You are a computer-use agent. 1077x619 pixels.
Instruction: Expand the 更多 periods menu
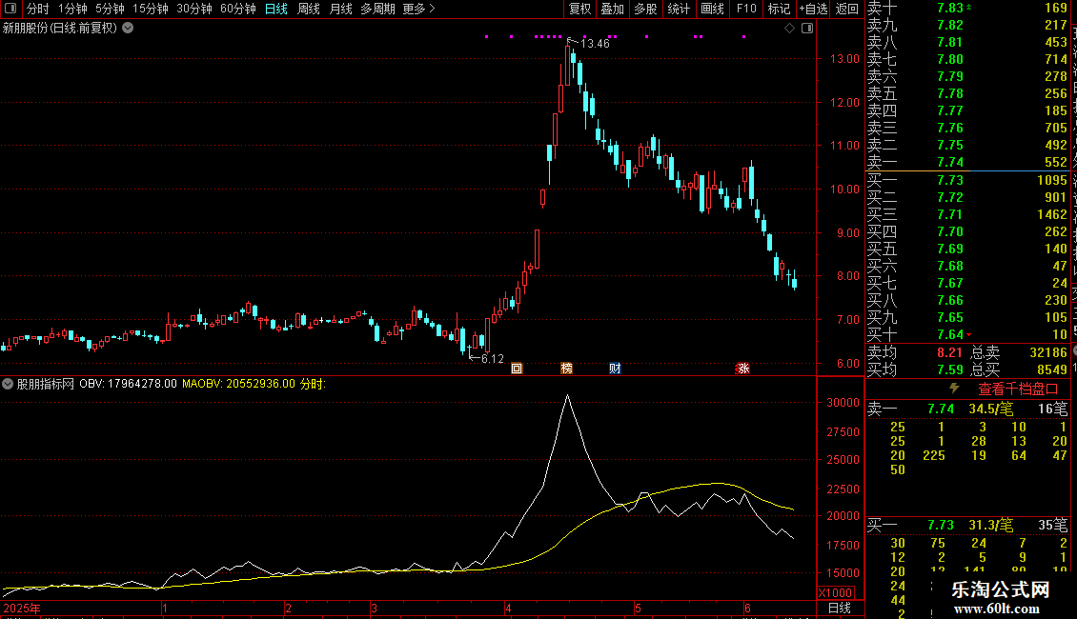[419, 9]
